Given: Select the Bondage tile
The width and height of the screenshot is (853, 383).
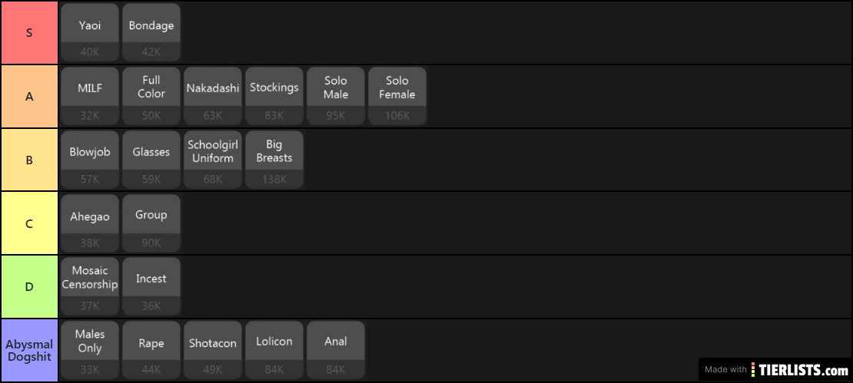Looking at the screenshot, I should pos(151,32).
